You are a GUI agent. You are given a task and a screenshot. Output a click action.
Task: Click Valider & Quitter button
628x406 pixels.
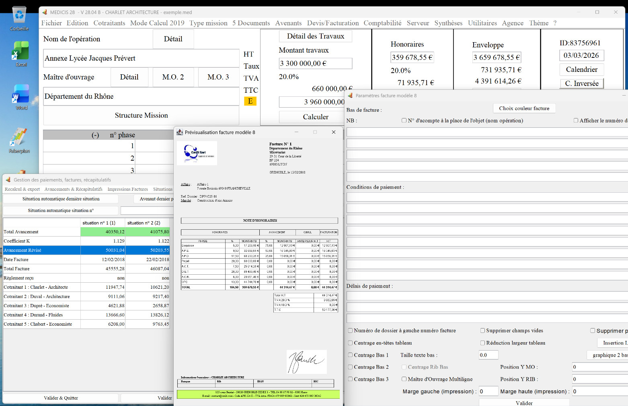tap(61, 398)
